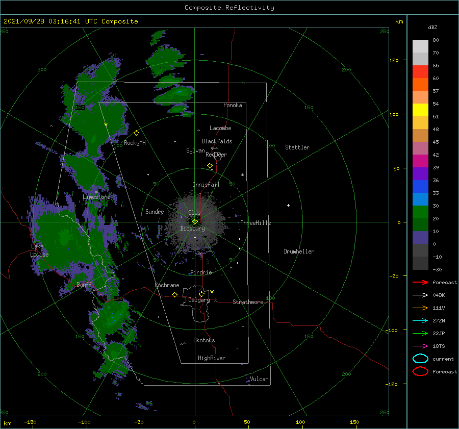Screen dimensions: 459x429
Task: Click the Ponoka label
Action: pos(233,105)
